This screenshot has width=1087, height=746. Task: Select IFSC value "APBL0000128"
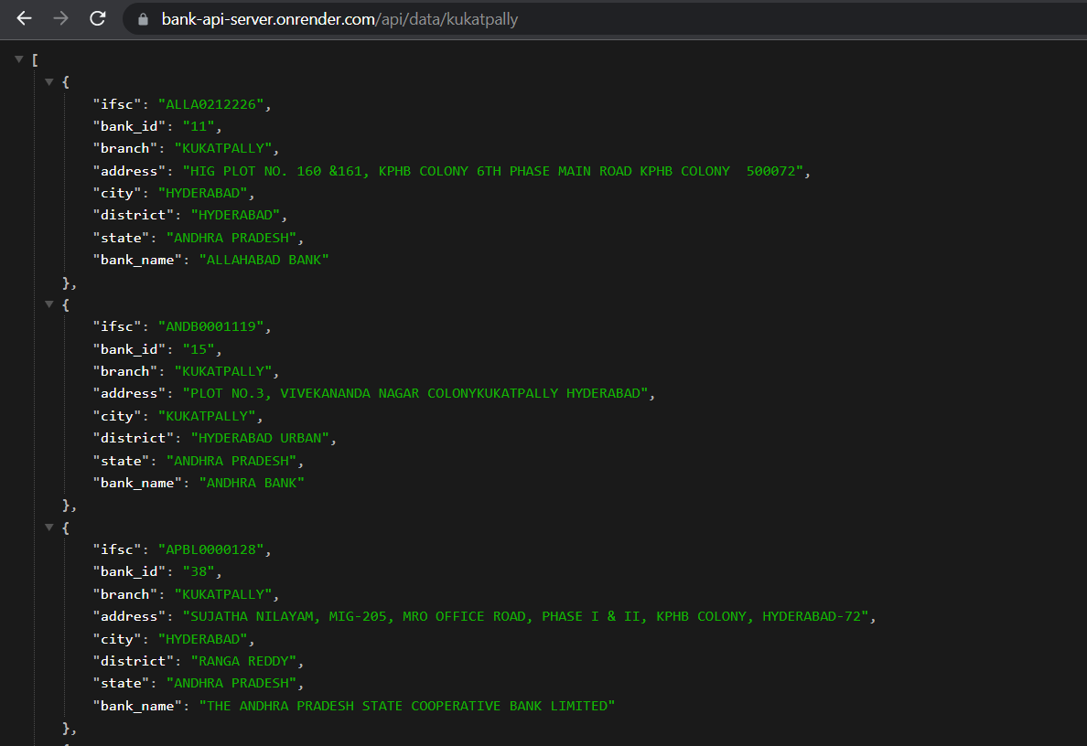click(210, 549)
